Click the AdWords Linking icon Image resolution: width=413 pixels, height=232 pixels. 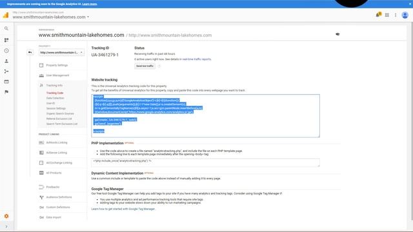[41, 142]
